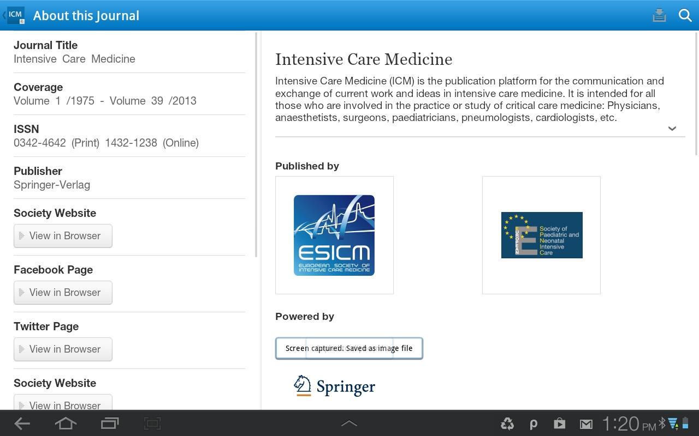The height and width of the screenshot is (436, 699).
Task: Tap the 1:20 PM clock
Action: [x=629, y=424]
